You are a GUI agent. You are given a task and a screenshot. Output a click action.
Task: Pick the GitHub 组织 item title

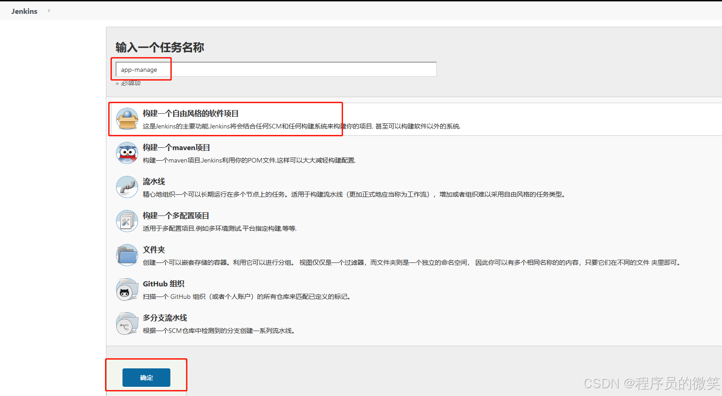coord(163,284)
